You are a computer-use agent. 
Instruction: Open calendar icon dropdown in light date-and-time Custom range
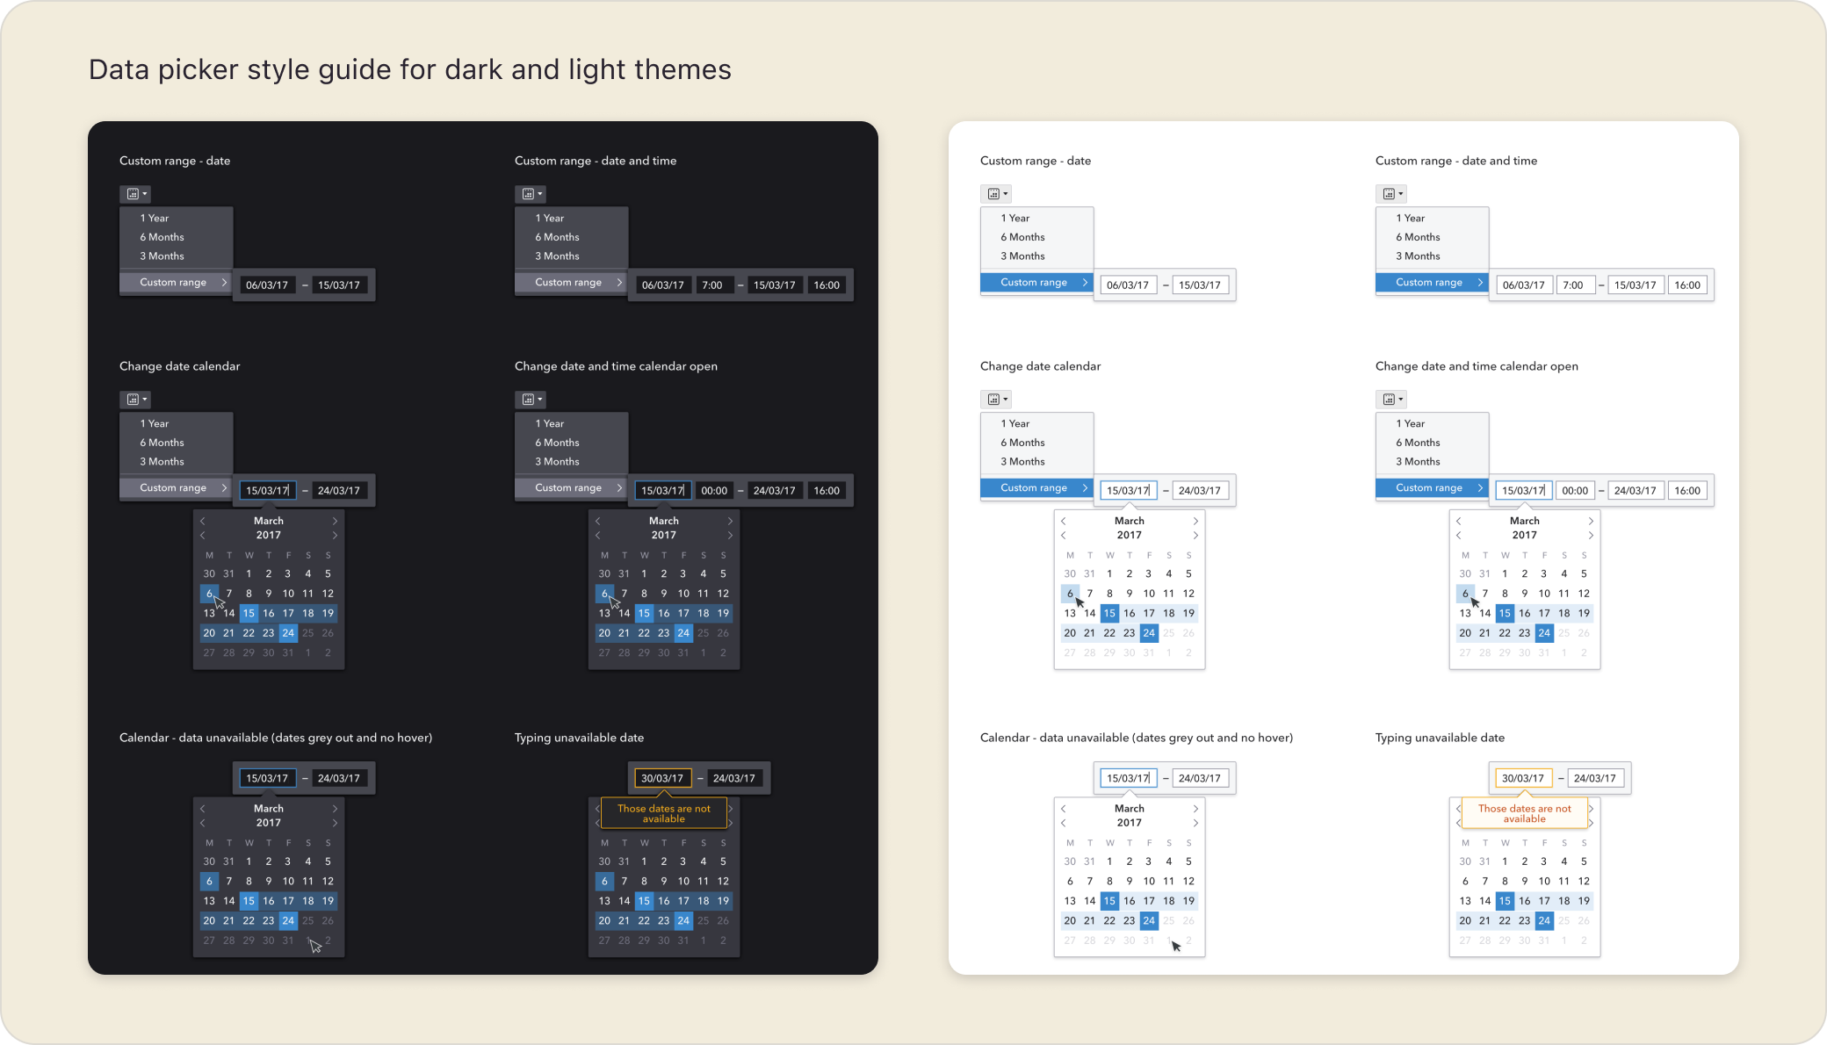point(1391,194)
